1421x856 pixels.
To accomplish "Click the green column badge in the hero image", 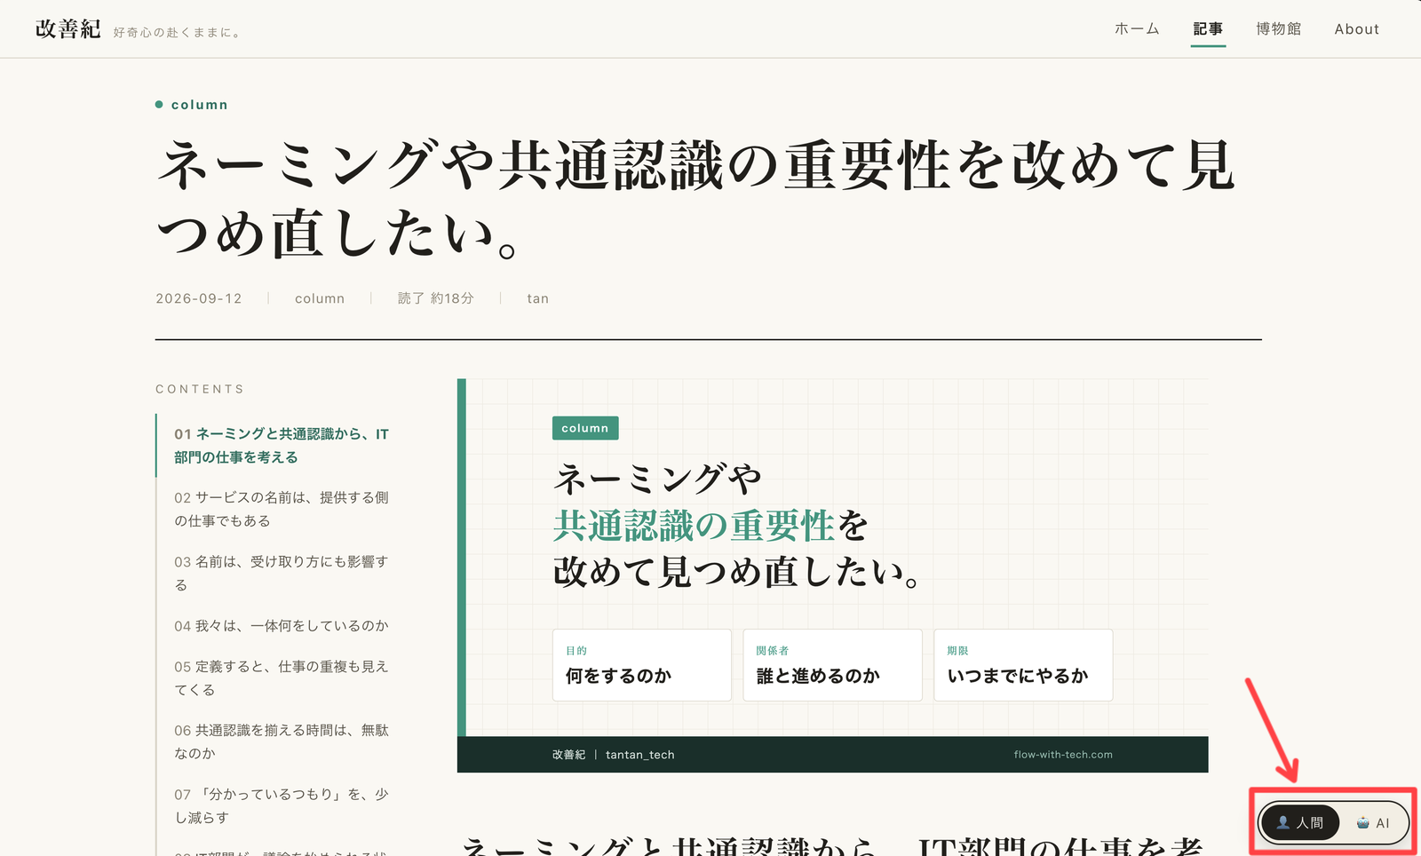I will coord(585,428).
